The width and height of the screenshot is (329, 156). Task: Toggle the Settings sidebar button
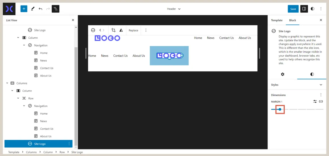click(304, 9)
